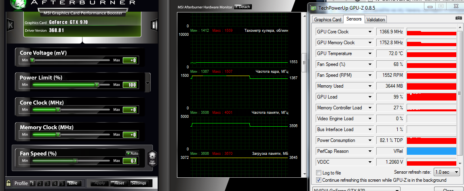Image resolution: width=464 pixels, height=191 pixels.
Task: Click the Fan Speed value field
Action: (130, 161)
